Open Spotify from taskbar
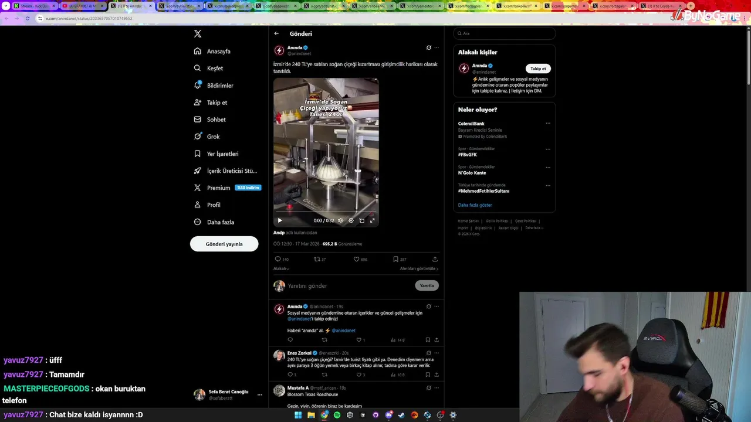This screenshot has height=422, width=751. pos(337,415)
